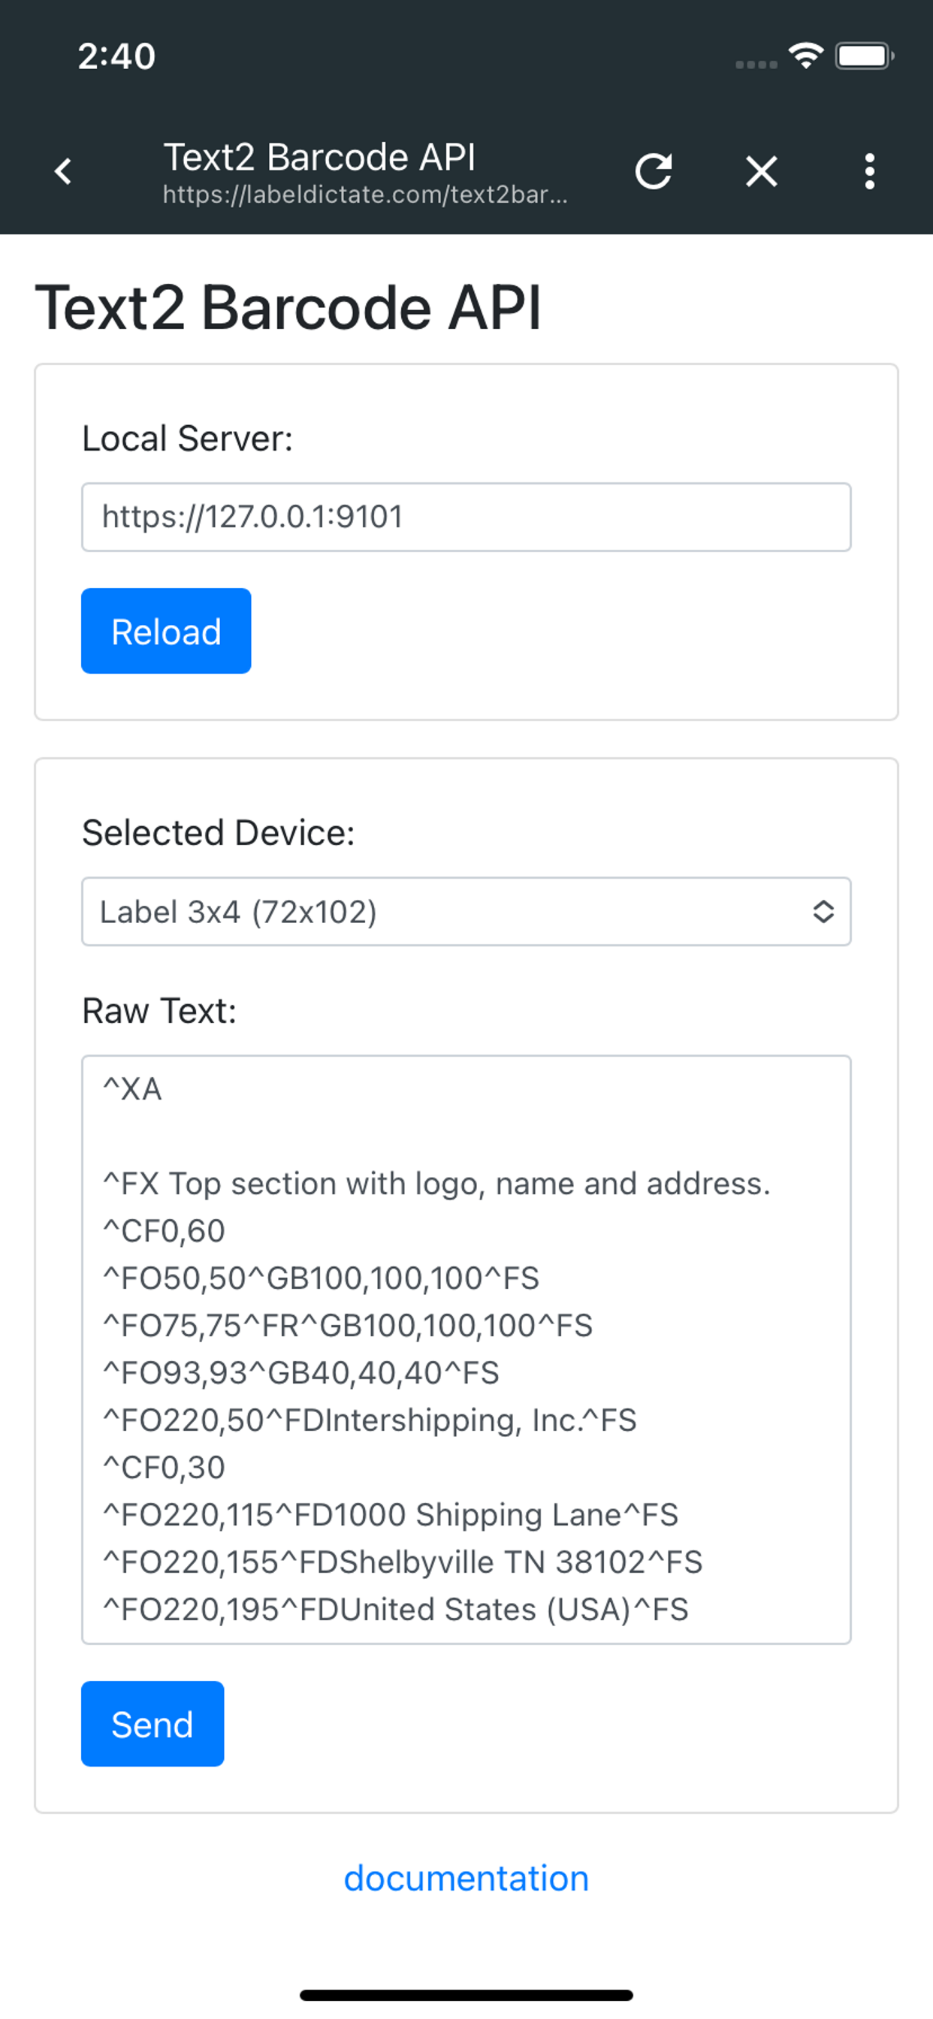Screen dimensions: 933x2019
Task: Close the in-app browser with the X
Action: [x=761, y=172]
